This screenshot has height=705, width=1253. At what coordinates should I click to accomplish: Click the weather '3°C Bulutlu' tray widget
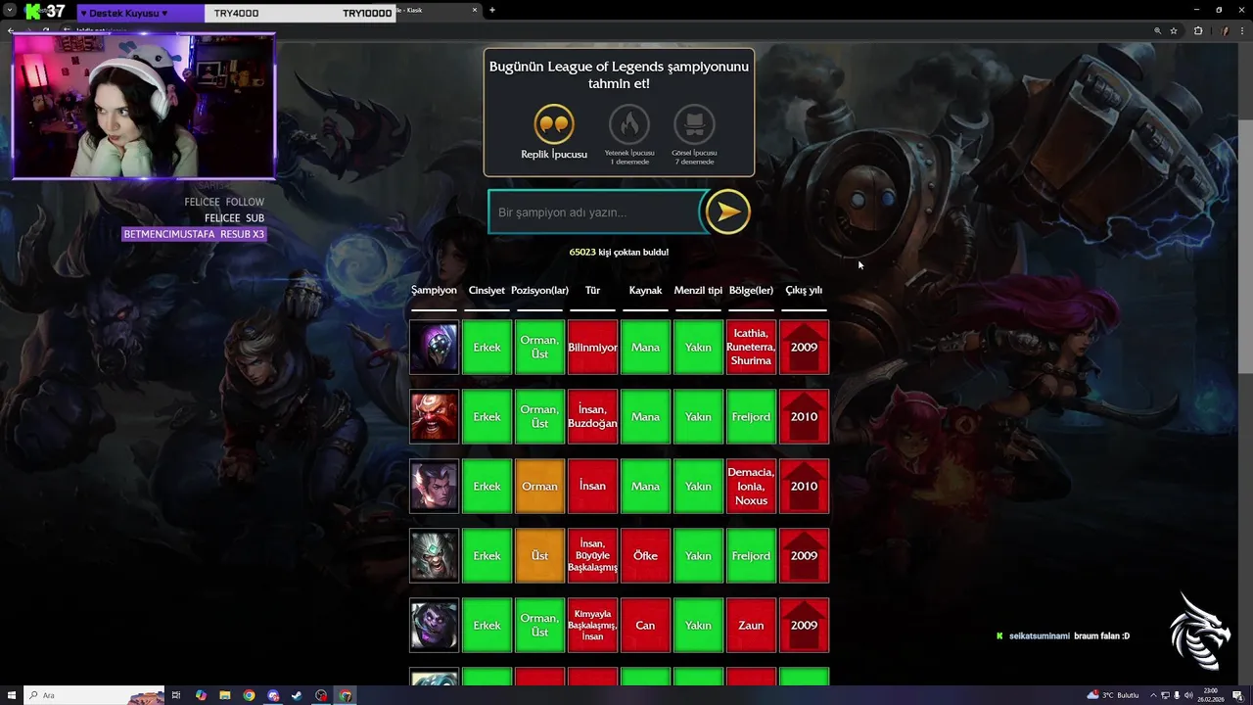click(x=1114, y=695)
